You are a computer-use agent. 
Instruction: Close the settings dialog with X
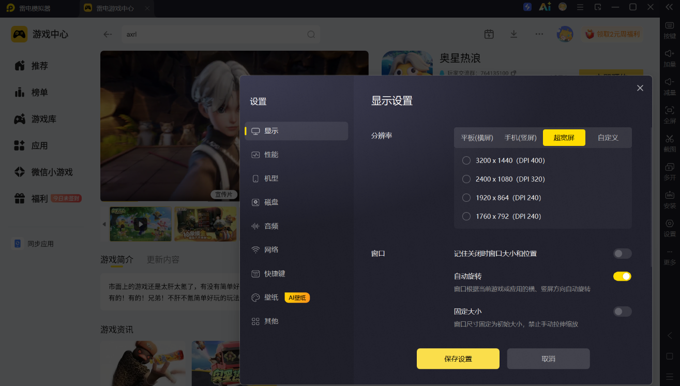[x=640, y=88]
